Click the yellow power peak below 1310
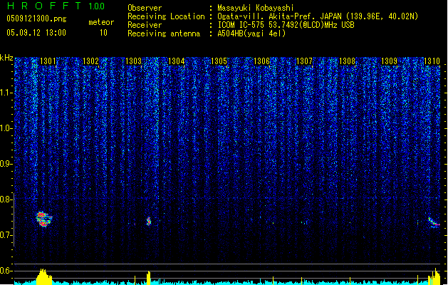448x285 pixels. click(x=434, y=276)
